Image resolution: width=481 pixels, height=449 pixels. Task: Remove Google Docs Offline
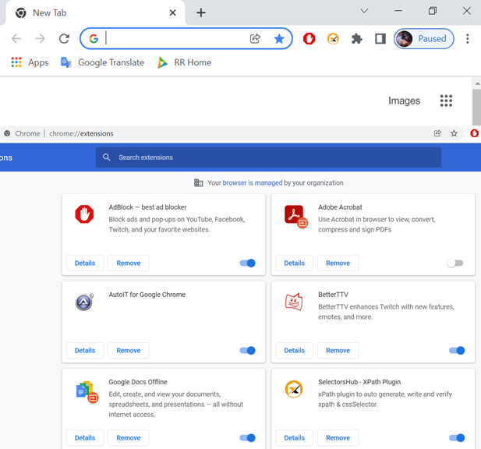(x=128, y=437)
